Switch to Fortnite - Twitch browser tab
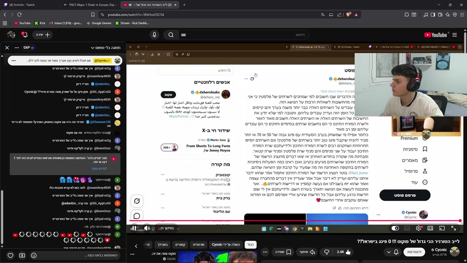 [28, 5]
